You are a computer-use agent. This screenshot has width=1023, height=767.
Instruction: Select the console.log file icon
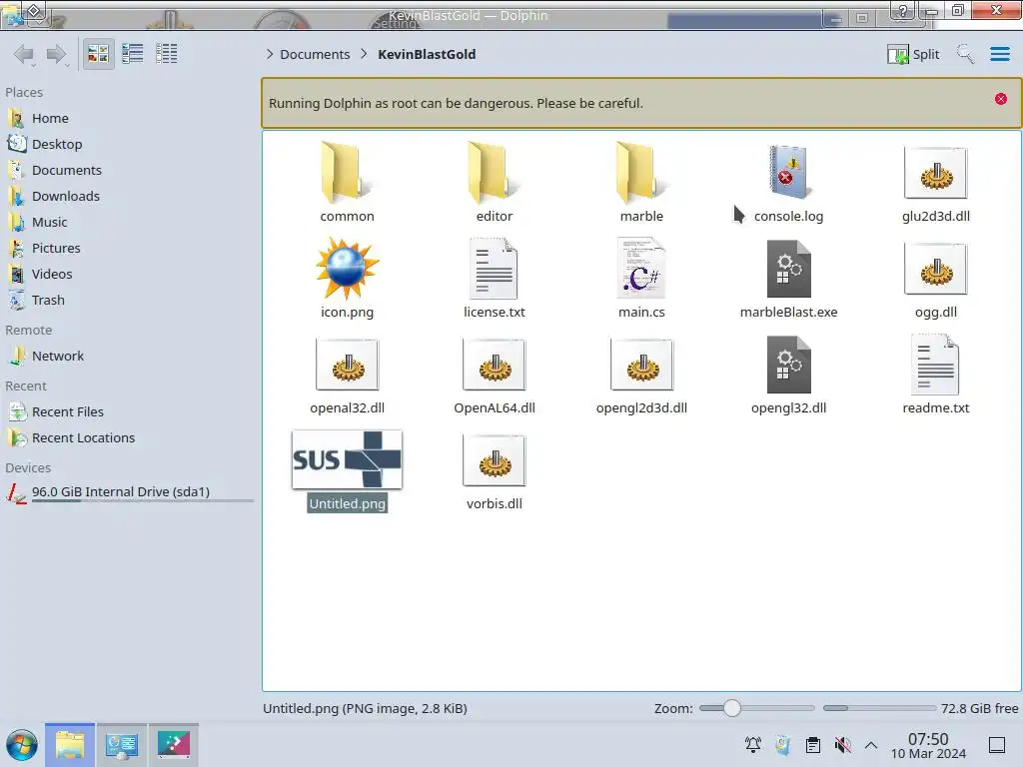click(x=789, y=172)
